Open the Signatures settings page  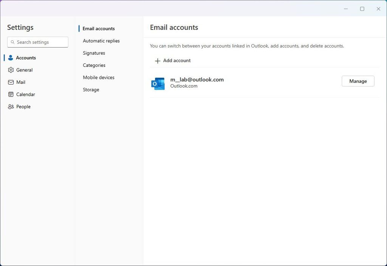click(x=94, y=53)
